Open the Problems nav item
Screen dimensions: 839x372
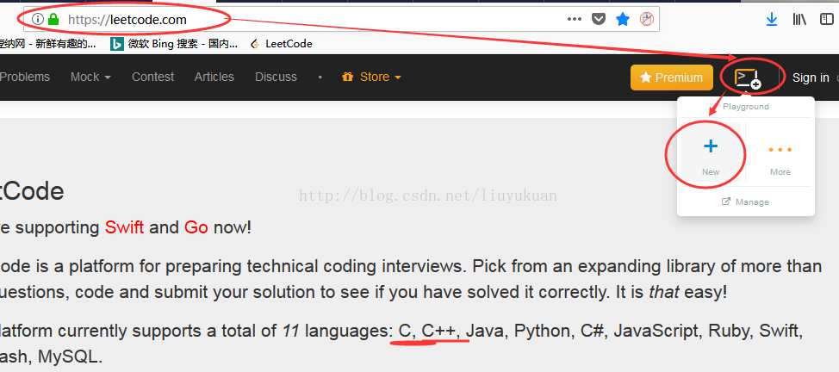coord(25,77)
